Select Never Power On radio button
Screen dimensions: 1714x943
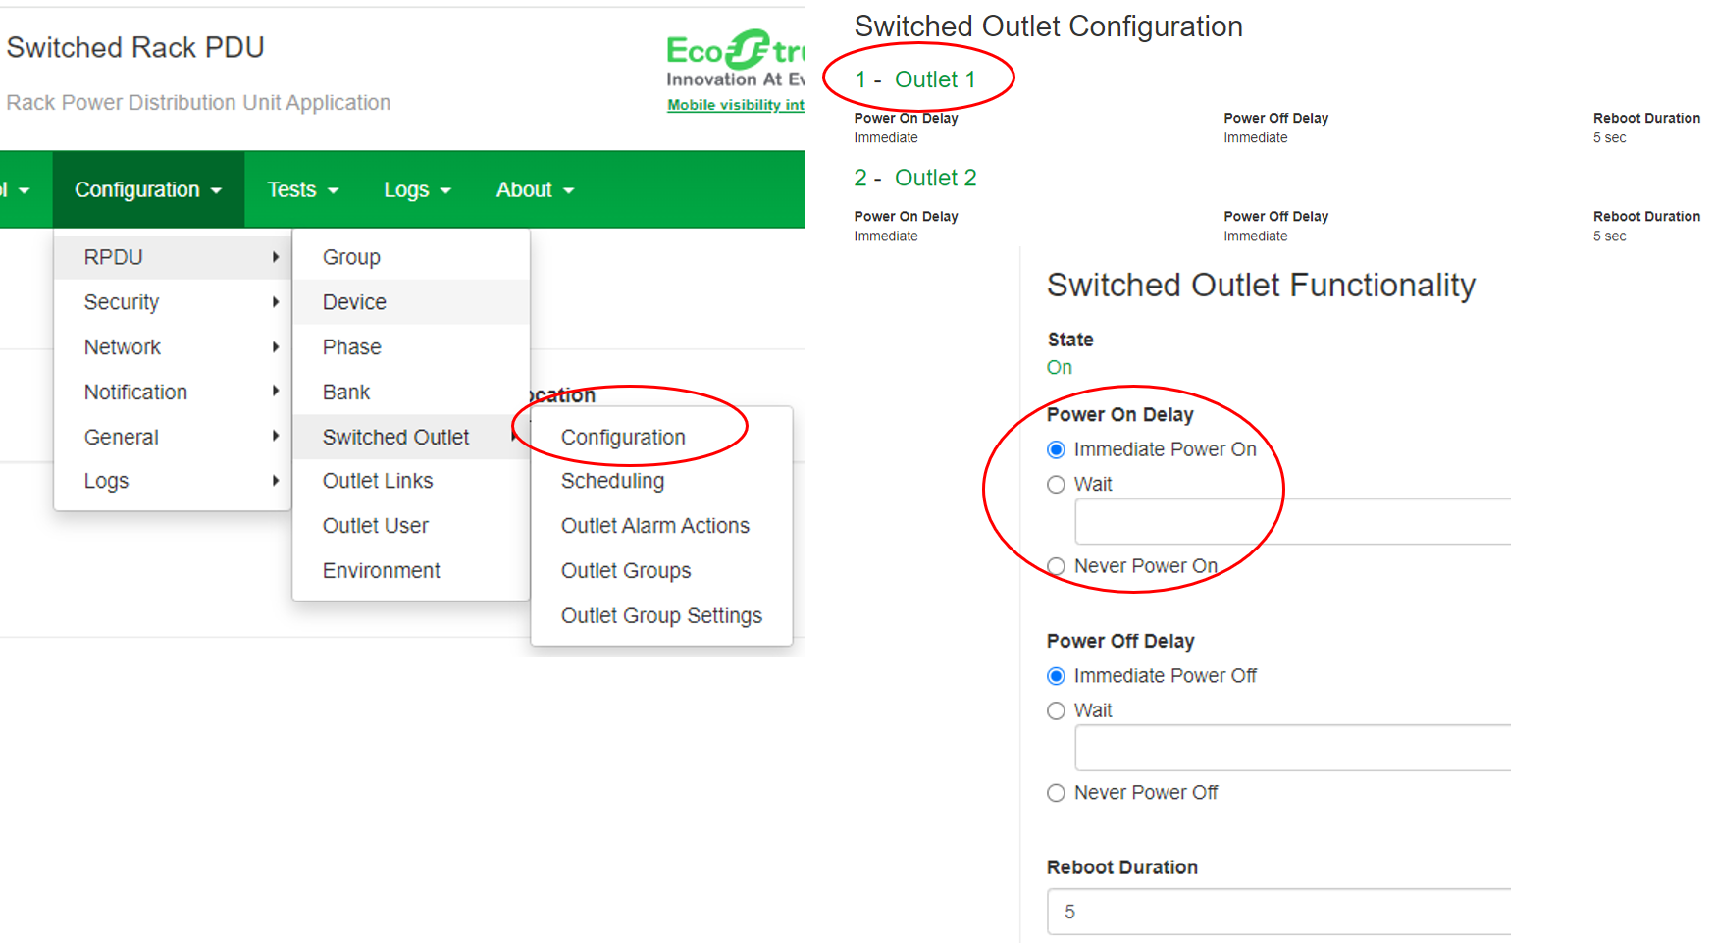coord(1056,566)
